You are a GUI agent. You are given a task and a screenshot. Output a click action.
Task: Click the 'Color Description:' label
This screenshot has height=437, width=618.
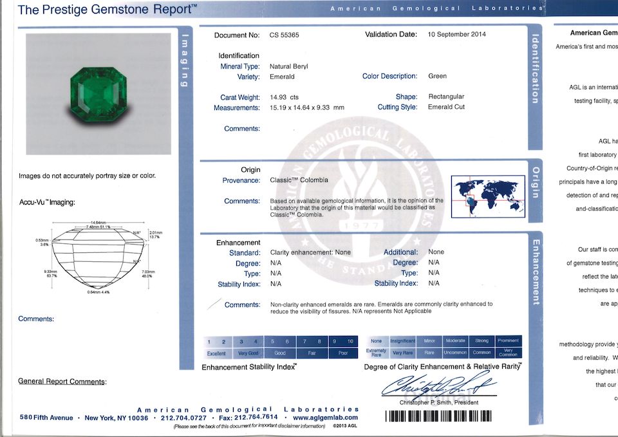[x=390, y=76]
